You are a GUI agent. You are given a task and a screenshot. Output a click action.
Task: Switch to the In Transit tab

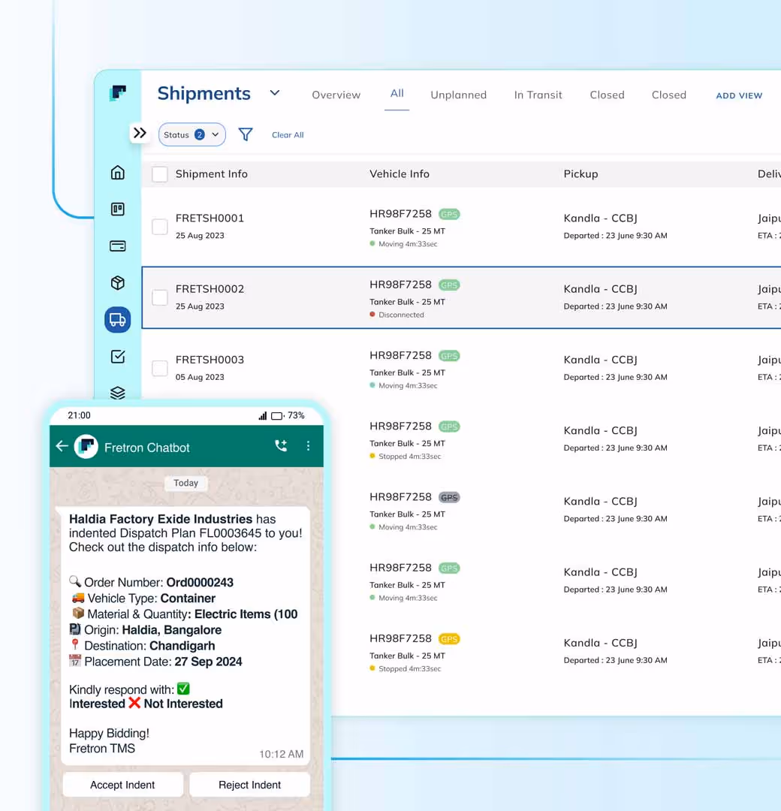click(x=538, y=95)
